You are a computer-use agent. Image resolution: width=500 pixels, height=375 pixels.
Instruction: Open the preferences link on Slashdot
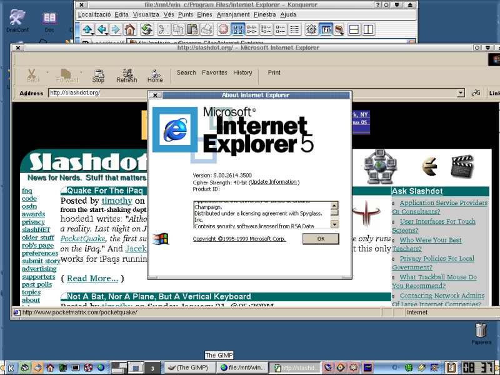tap(40, 253)
